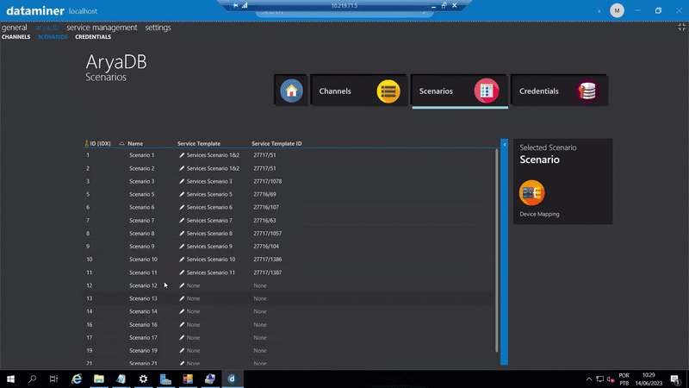Open the Scenarios navigation button
The image size is (689, 388).
(x=460, y=91)
